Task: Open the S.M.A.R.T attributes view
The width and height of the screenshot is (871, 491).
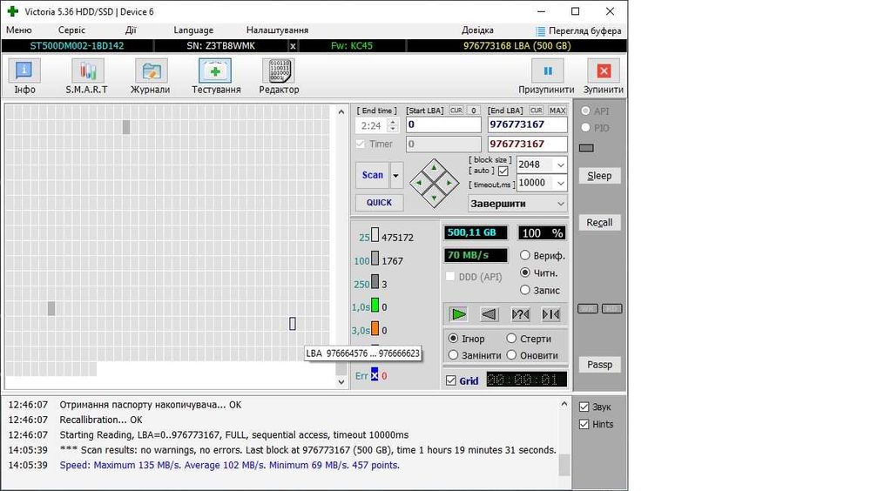Action: click(x=86, y=77)
